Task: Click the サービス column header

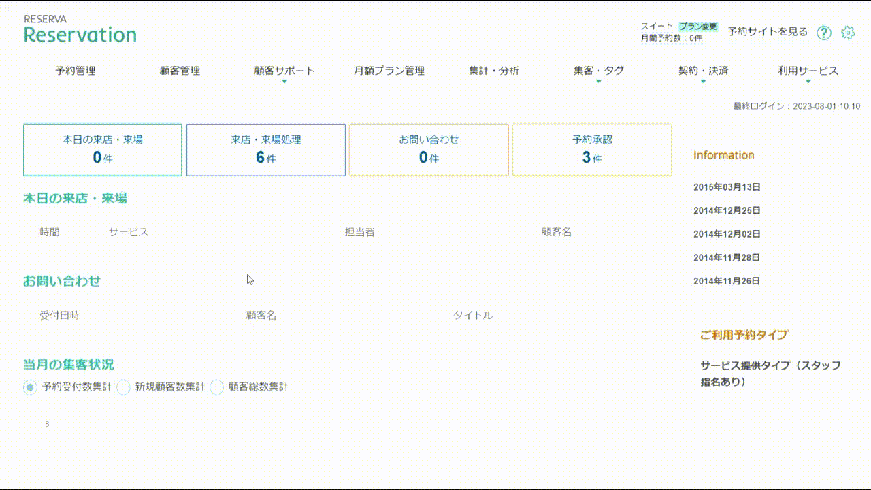Action: [x=129, y=232]
